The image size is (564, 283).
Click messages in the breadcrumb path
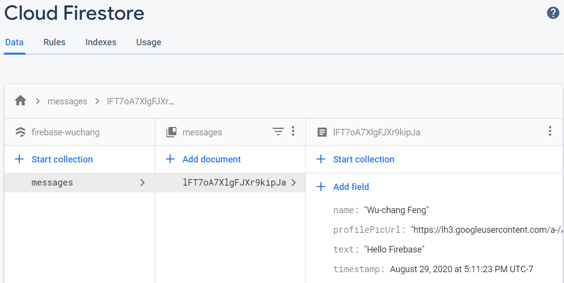[x=67, y=101]
